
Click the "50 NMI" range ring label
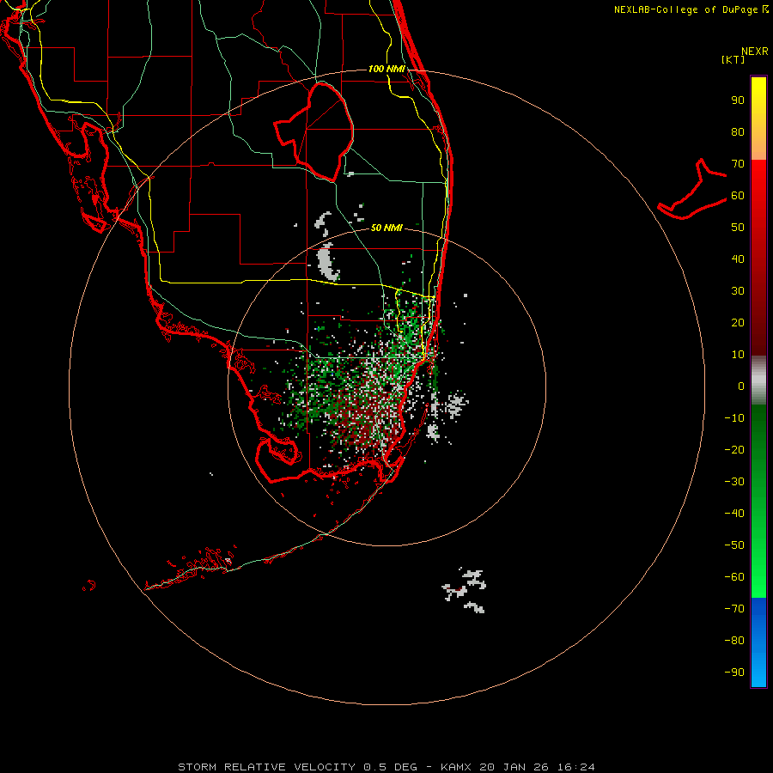[386, 228]
